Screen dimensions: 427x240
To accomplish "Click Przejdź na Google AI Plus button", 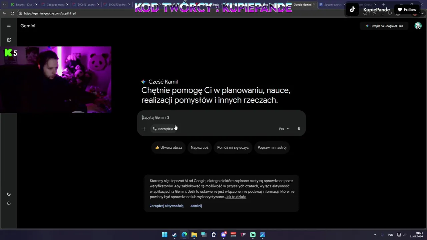I will pos(384,26).
